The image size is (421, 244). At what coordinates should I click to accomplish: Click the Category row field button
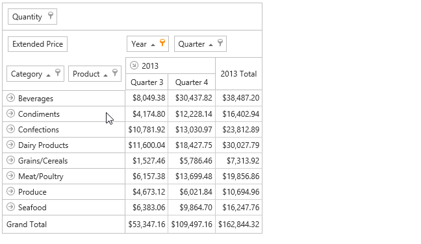(x=36, y=74)
